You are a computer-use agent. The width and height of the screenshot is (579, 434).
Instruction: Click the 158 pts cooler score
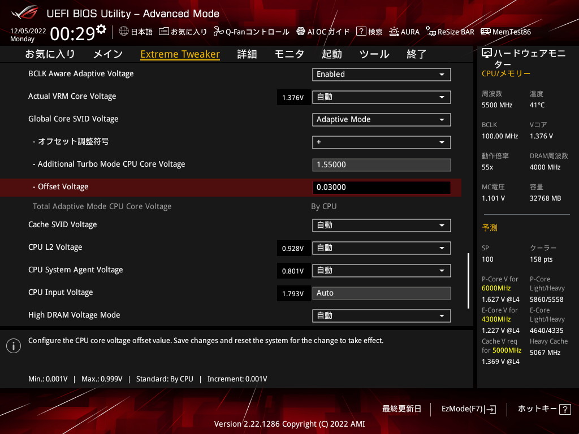click(x=541, y=259)
